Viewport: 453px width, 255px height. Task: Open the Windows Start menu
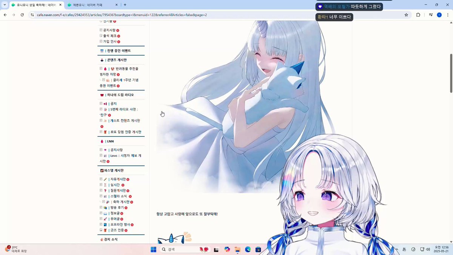(x=154, y=249)
